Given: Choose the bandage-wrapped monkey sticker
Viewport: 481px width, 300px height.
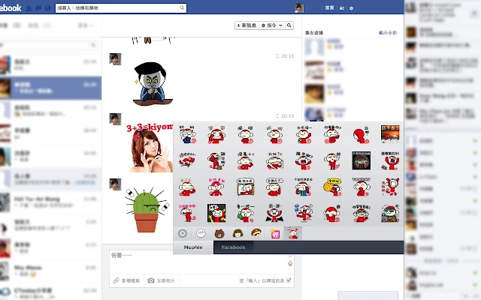Looking at the screenshot, I should coord(274,160).
